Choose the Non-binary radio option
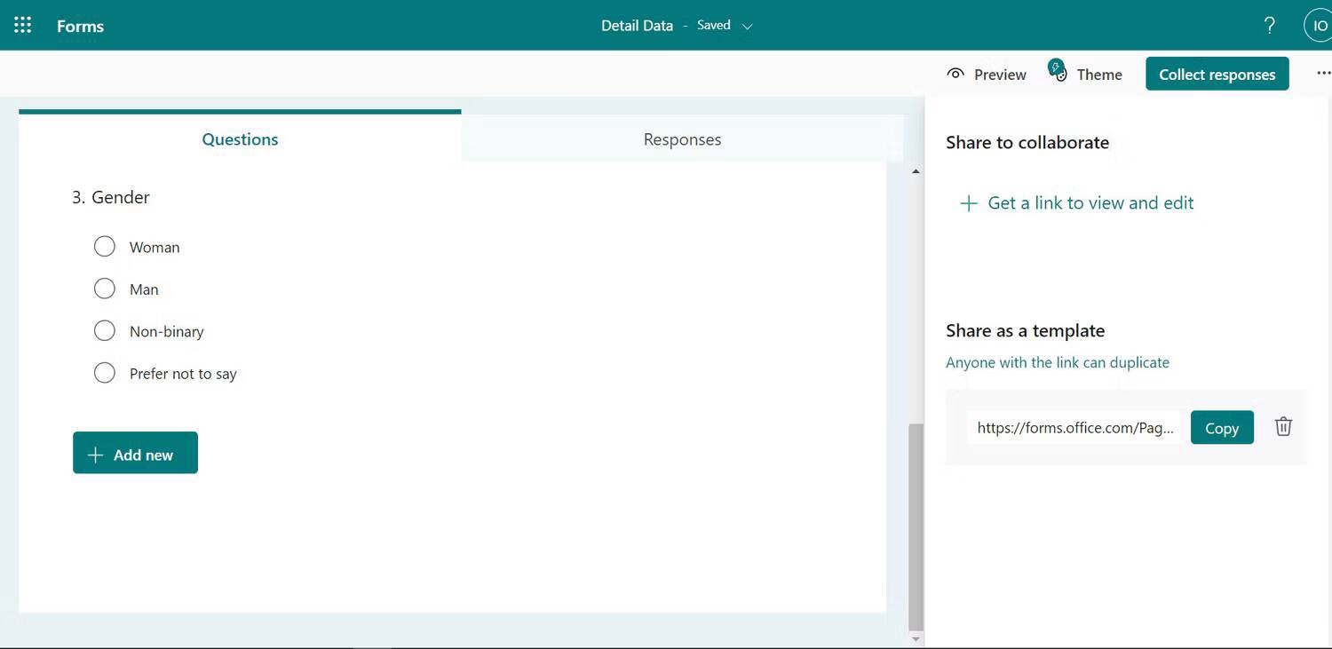The image size is (1332, 649). [x=105, y=331]
